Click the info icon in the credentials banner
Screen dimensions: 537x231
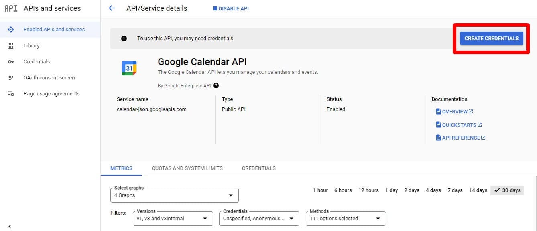point(124,38)
